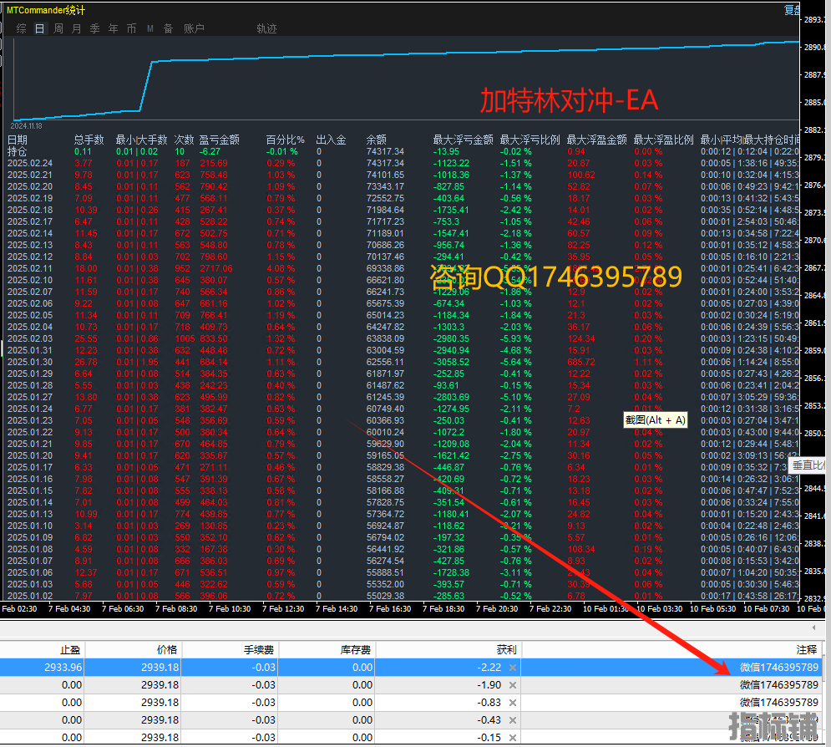
Task: Select the M tab
Action: pos(150,28)
